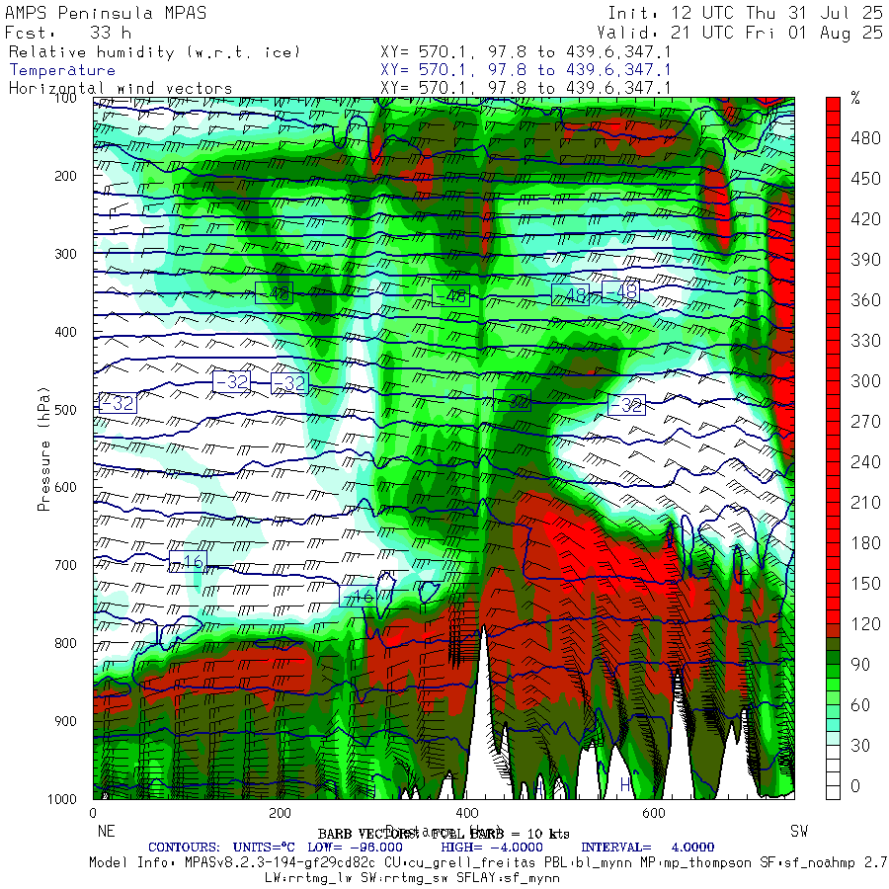Image resolution: width=889 pixels, height=889 pixels.
Task: Select the 'Relative humidity (w.r.t. ice)' label
Action: coord(154,52)
